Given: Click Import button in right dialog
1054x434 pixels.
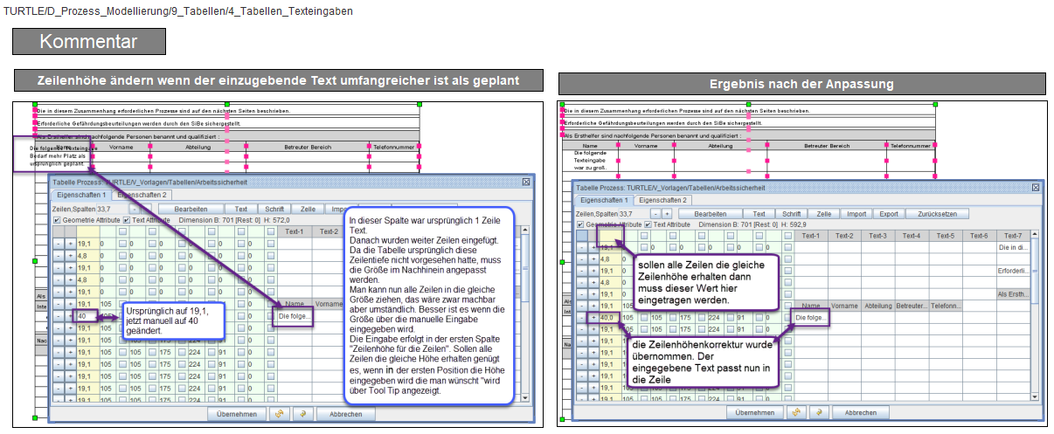Looking at the screenshot, I should point(856,214).
